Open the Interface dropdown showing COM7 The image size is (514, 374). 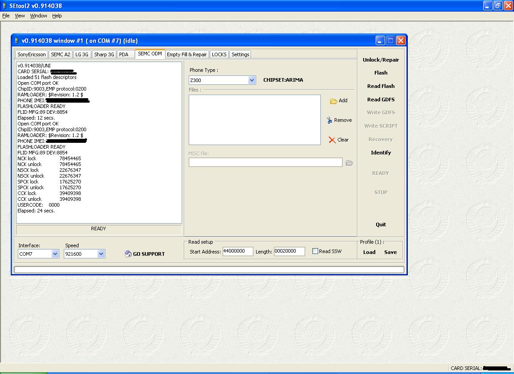[x=55, y=253]
